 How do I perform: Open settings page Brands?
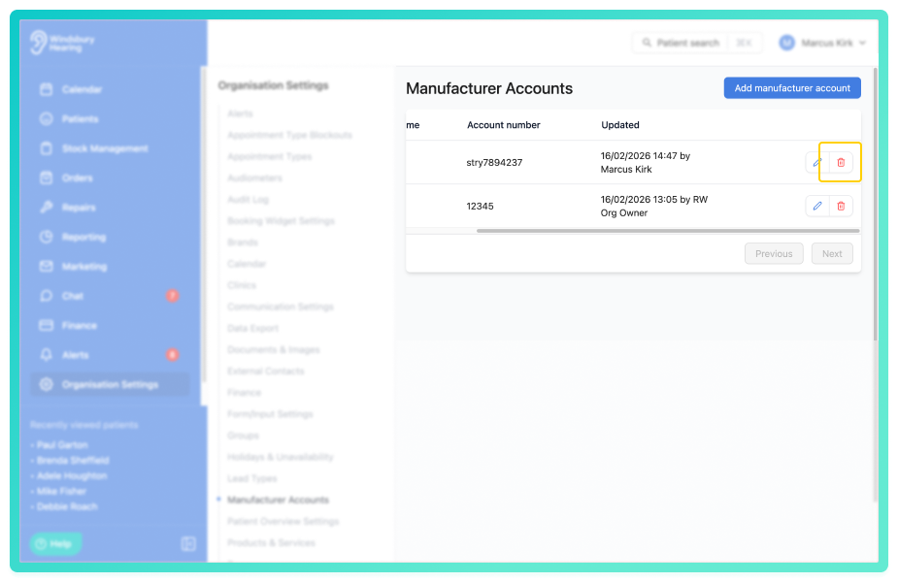point(243,242)
